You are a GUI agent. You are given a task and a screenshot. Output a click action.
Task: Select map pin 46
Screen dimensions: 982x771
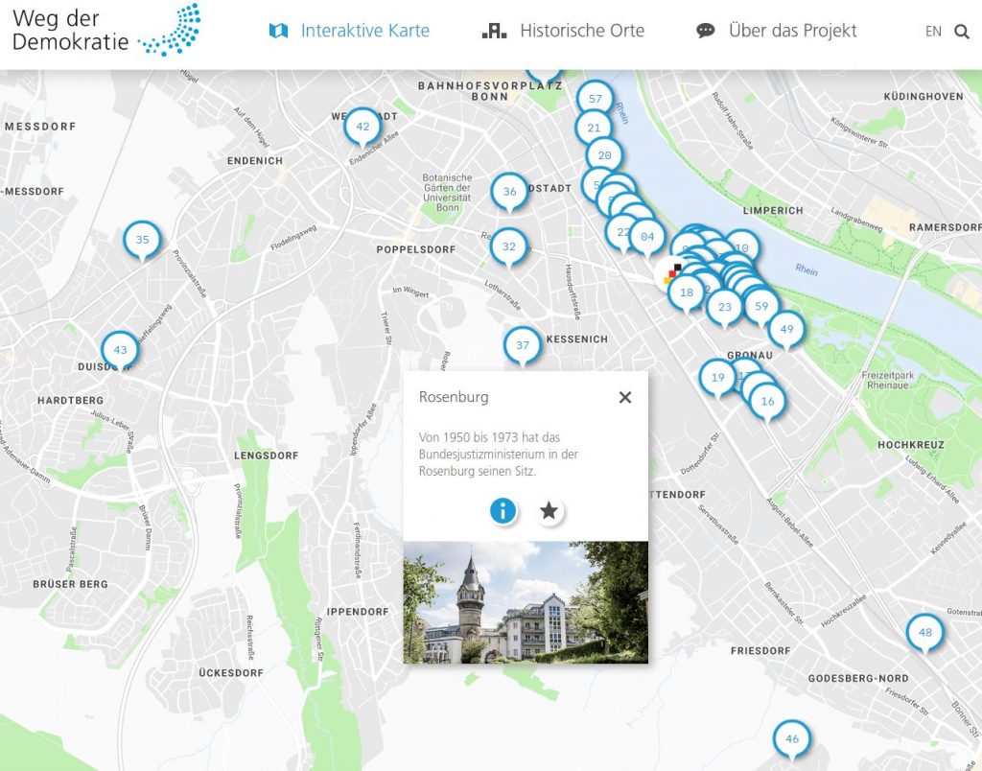coord(791,739)
